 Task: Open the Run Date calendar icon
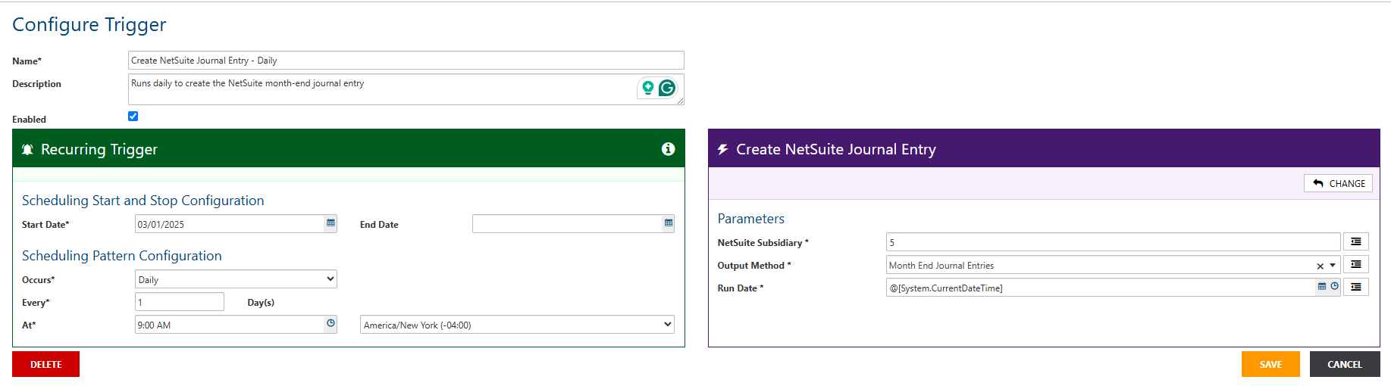[1322, 287]
